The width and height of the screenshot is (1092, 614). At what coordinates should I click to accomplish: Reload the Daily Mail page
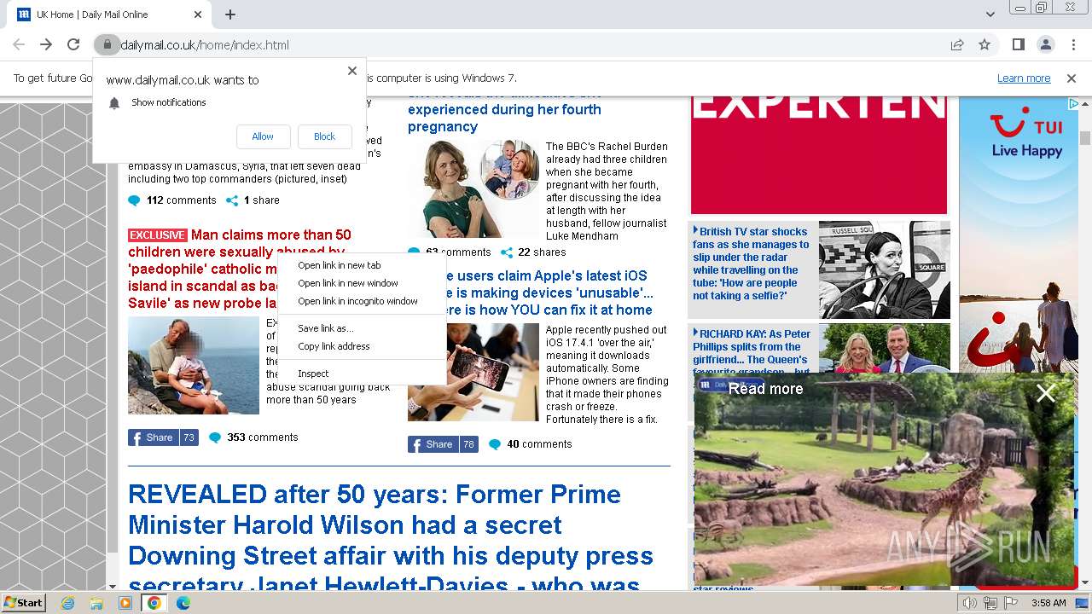(73, 45)
